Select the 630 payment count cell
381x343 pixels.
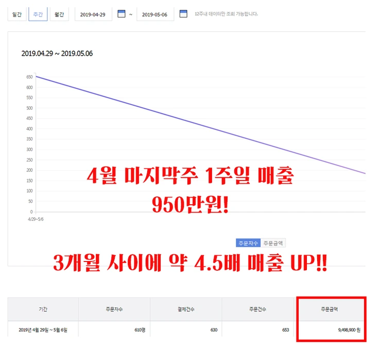[186, 330]
